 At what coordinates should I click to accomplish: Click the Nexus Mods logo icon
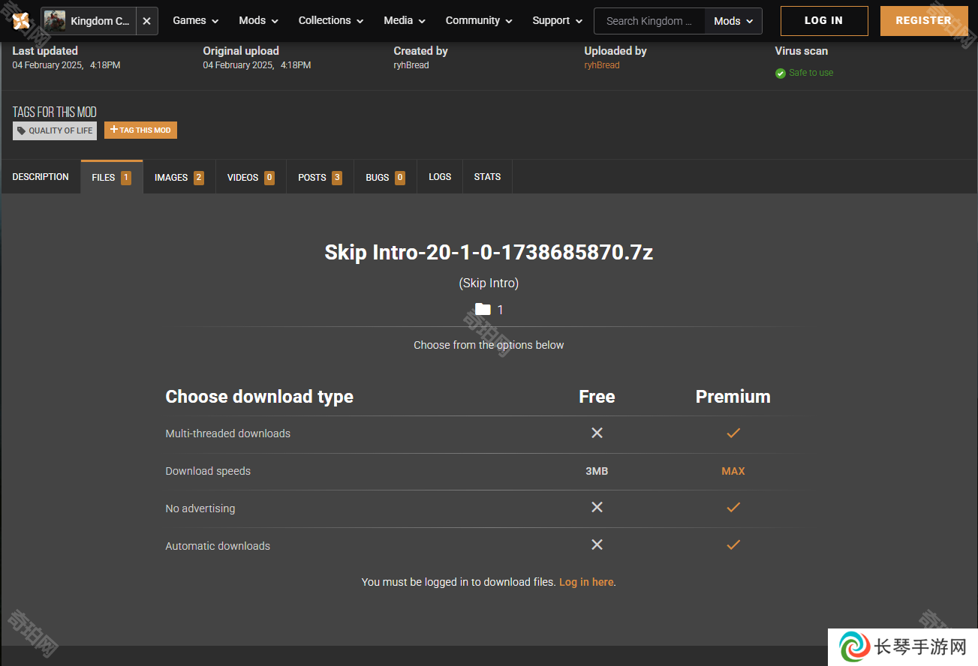[x=21, y=21]
